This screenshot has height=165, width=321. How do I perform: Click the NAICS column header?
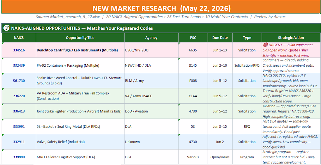19,38
